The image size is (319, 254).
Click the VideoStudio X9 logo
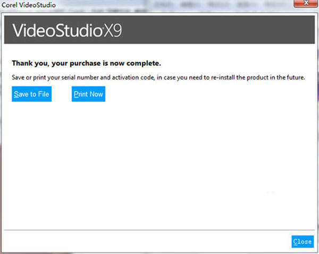(67, 30)
